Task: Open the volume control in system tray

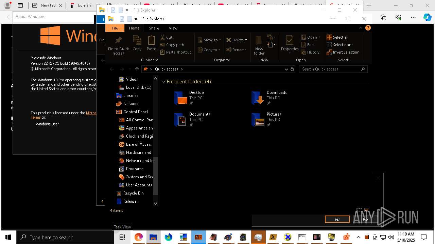Action: [x=391, y=237]
